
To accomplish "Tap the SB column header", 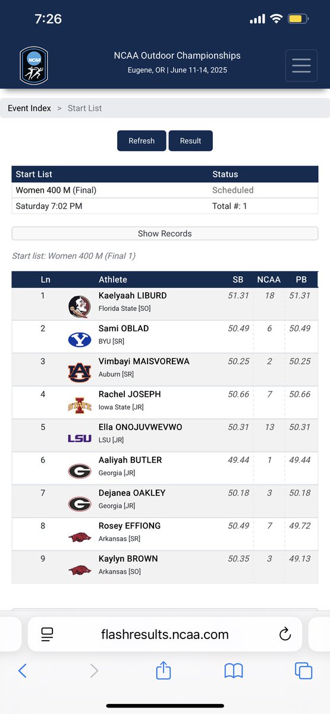I will point(238,280).
